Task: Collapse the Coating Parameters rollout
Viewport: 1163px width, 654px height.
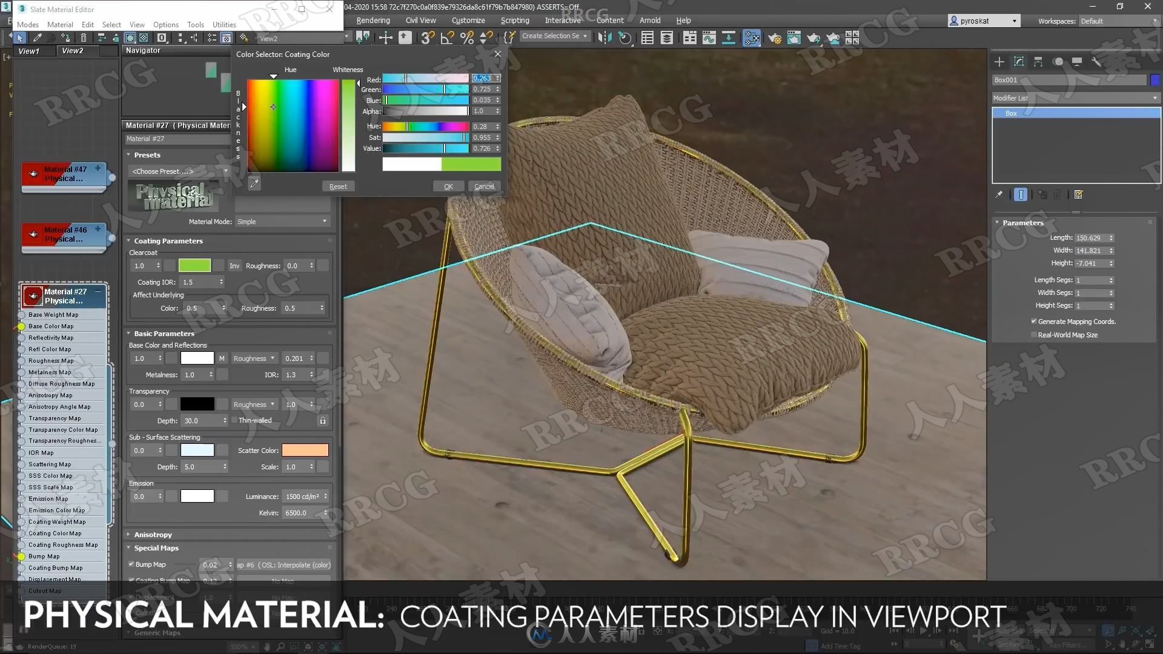Action: (x=168, y=241)
